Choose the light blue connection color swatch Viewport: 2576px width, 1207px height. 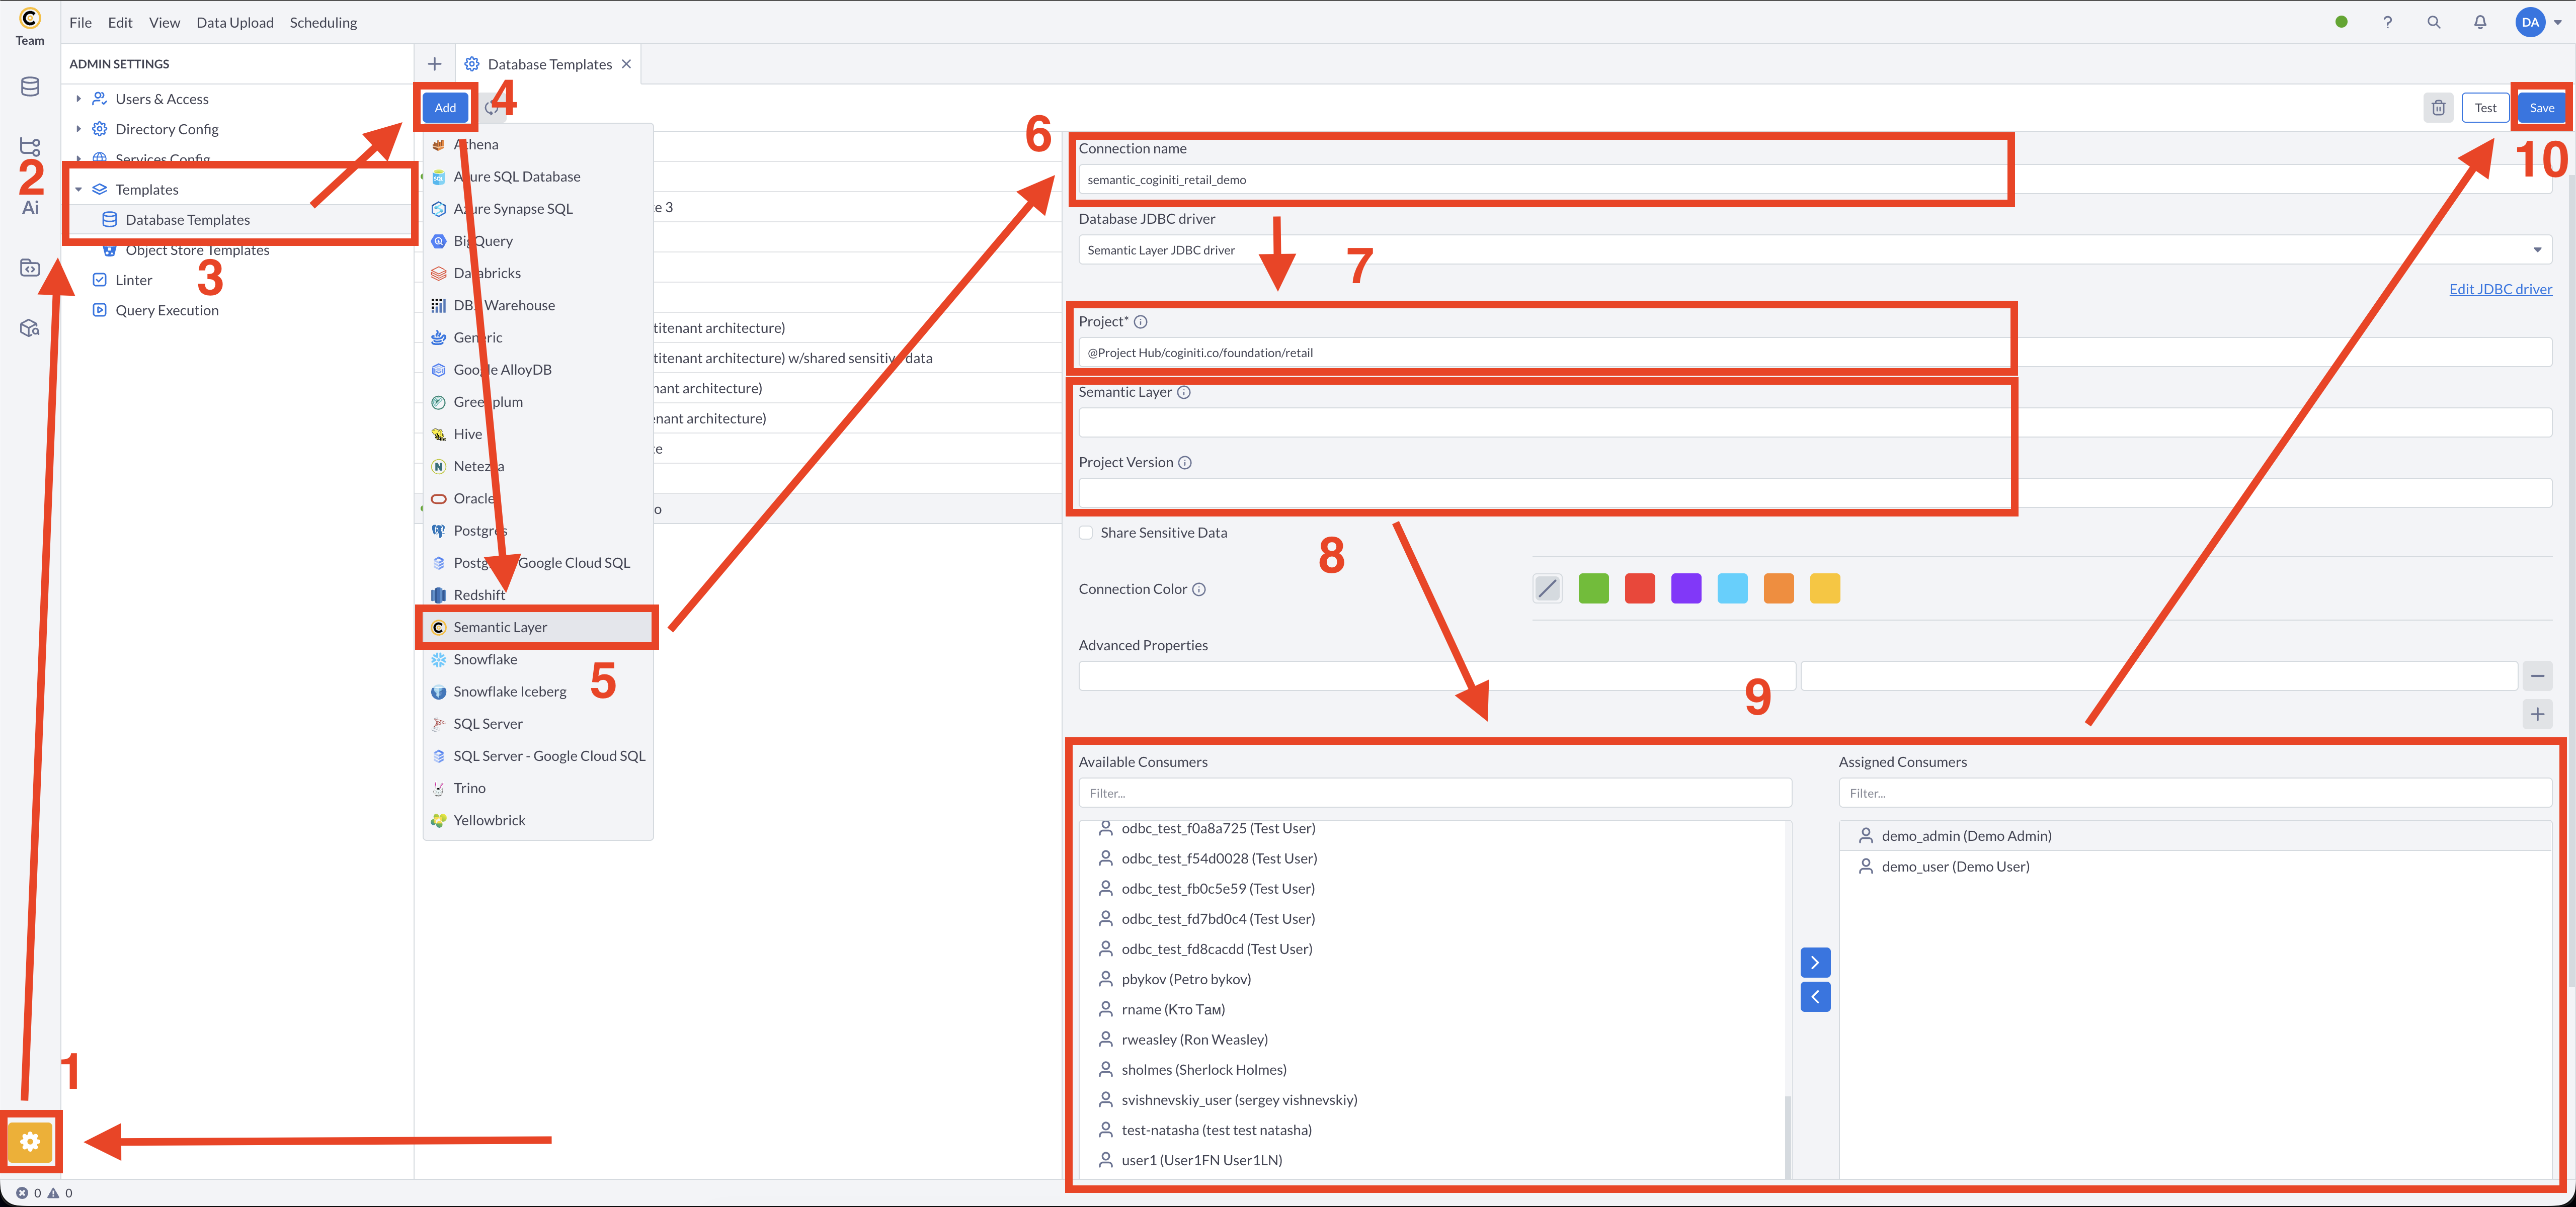(x=1732, y=588)
